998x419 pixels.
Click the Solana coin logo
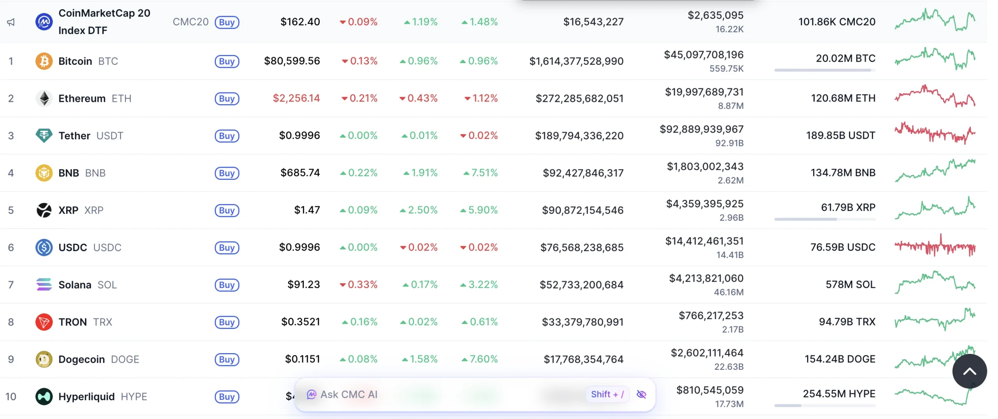coord(44,285)
